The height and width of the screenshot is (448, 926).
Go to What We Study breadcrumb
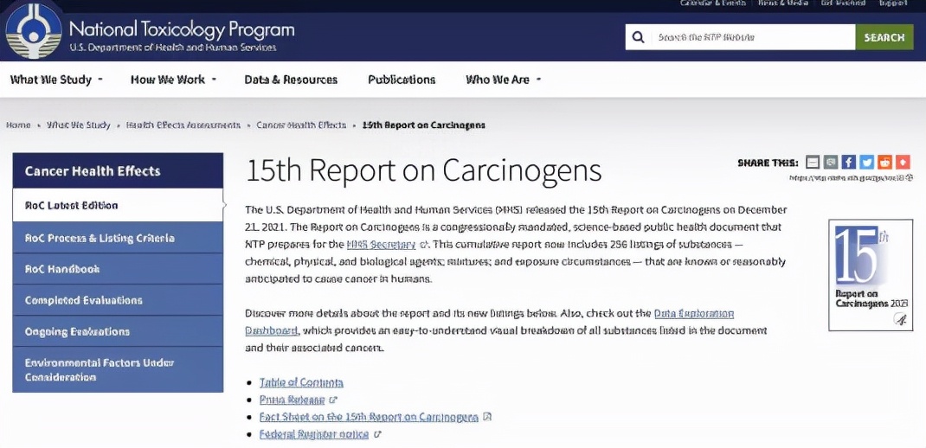(79, 125)
